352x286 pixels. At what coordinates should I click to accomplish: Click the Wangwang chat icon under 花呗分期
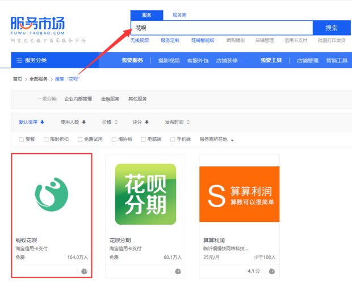tap(178, 271)
